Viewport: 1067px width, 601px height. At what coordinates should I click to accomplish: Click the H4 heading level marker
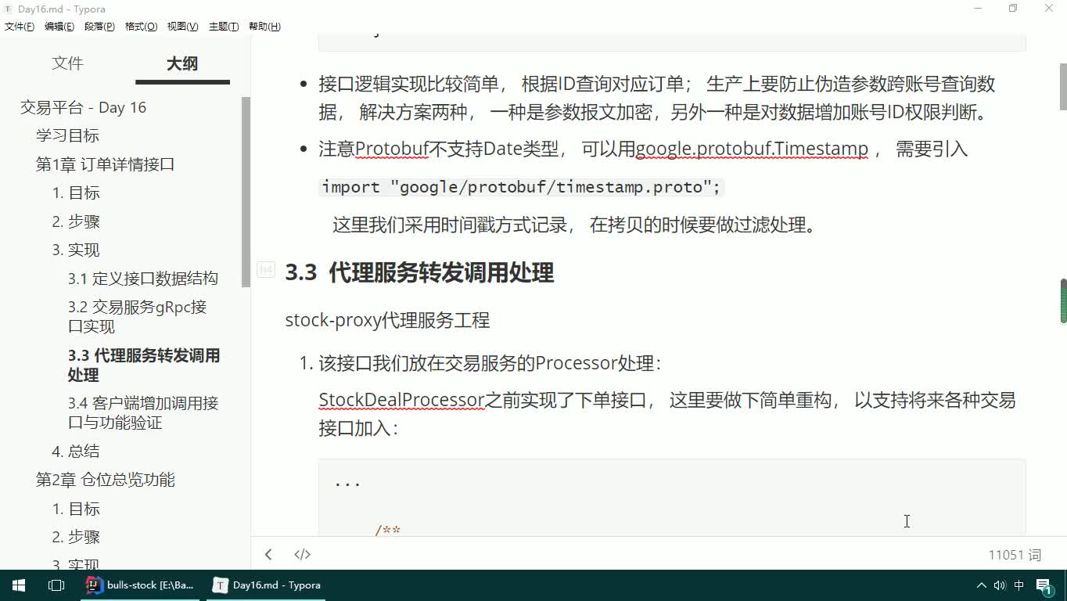coord(266,270)
